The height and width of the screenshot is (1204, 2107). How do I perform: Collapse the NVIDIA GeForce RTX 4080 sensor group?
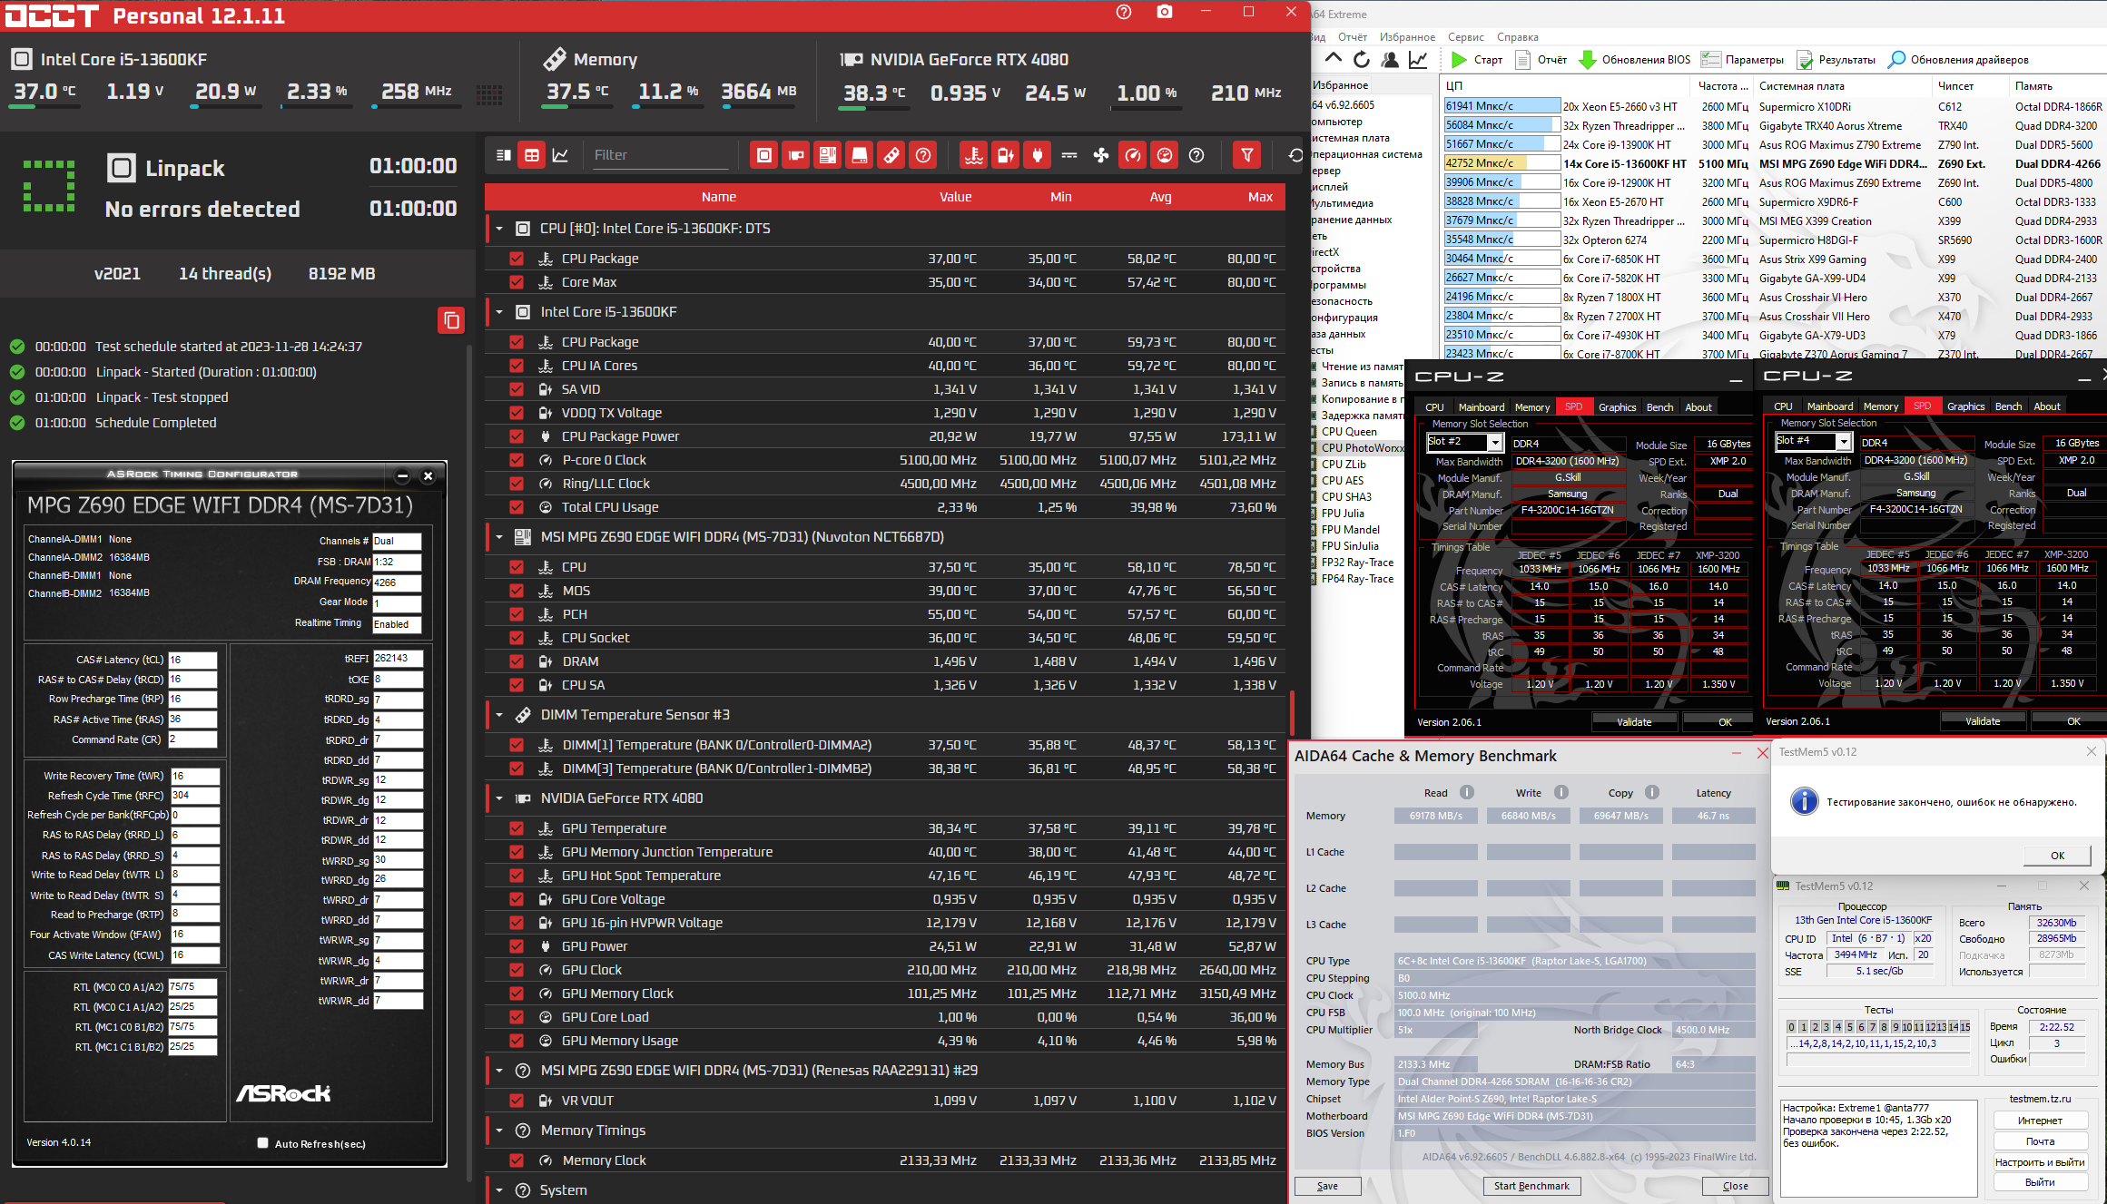coord(499,798)
